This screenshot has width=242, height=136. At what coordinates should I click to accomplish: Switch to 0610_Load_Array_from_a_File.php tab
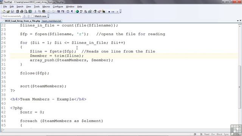point(22,21)
